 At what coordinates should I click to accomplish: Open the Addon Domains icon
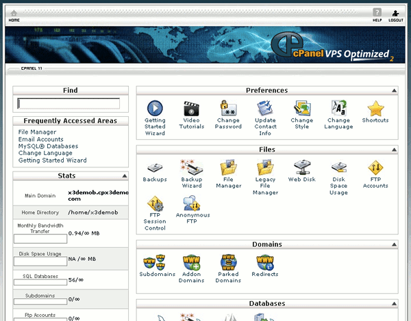pyautogui.click(x=191, y=262)
